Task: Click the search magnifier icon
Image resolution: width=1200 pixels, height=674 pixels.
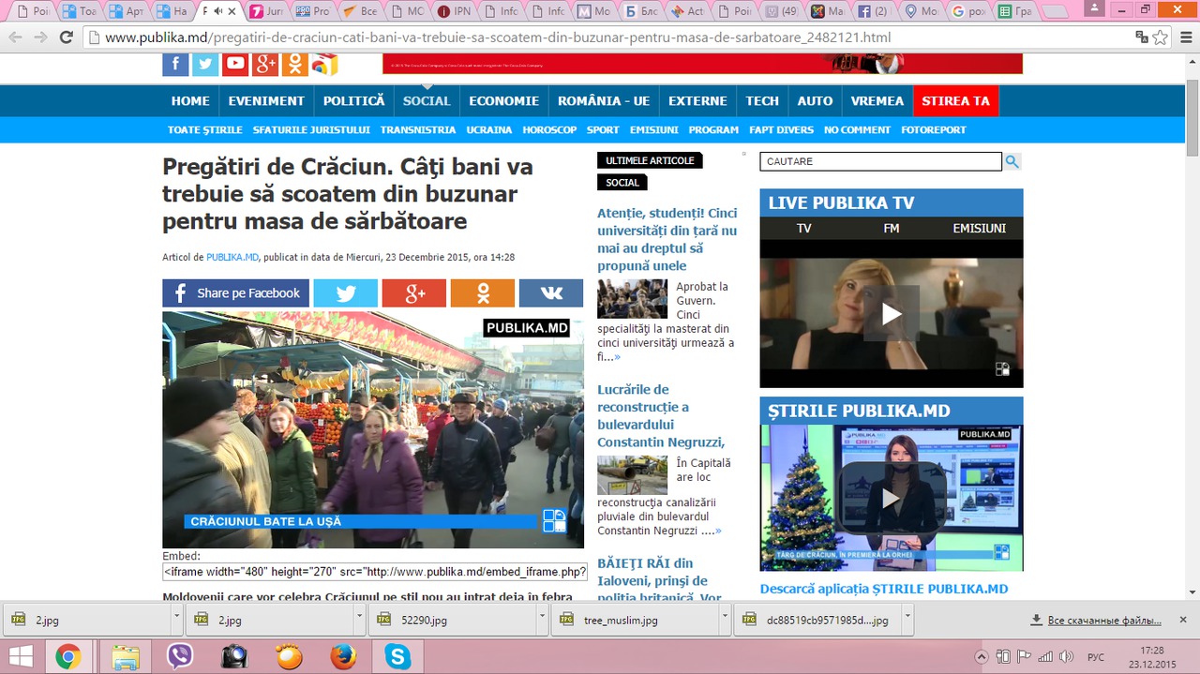Action: [x=1012, y=161]
